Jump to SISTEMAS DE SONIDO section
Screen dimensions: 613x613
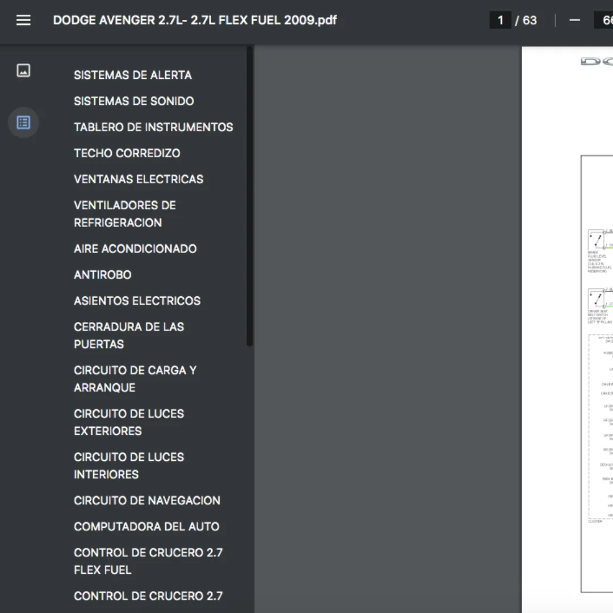click(134, 101)
